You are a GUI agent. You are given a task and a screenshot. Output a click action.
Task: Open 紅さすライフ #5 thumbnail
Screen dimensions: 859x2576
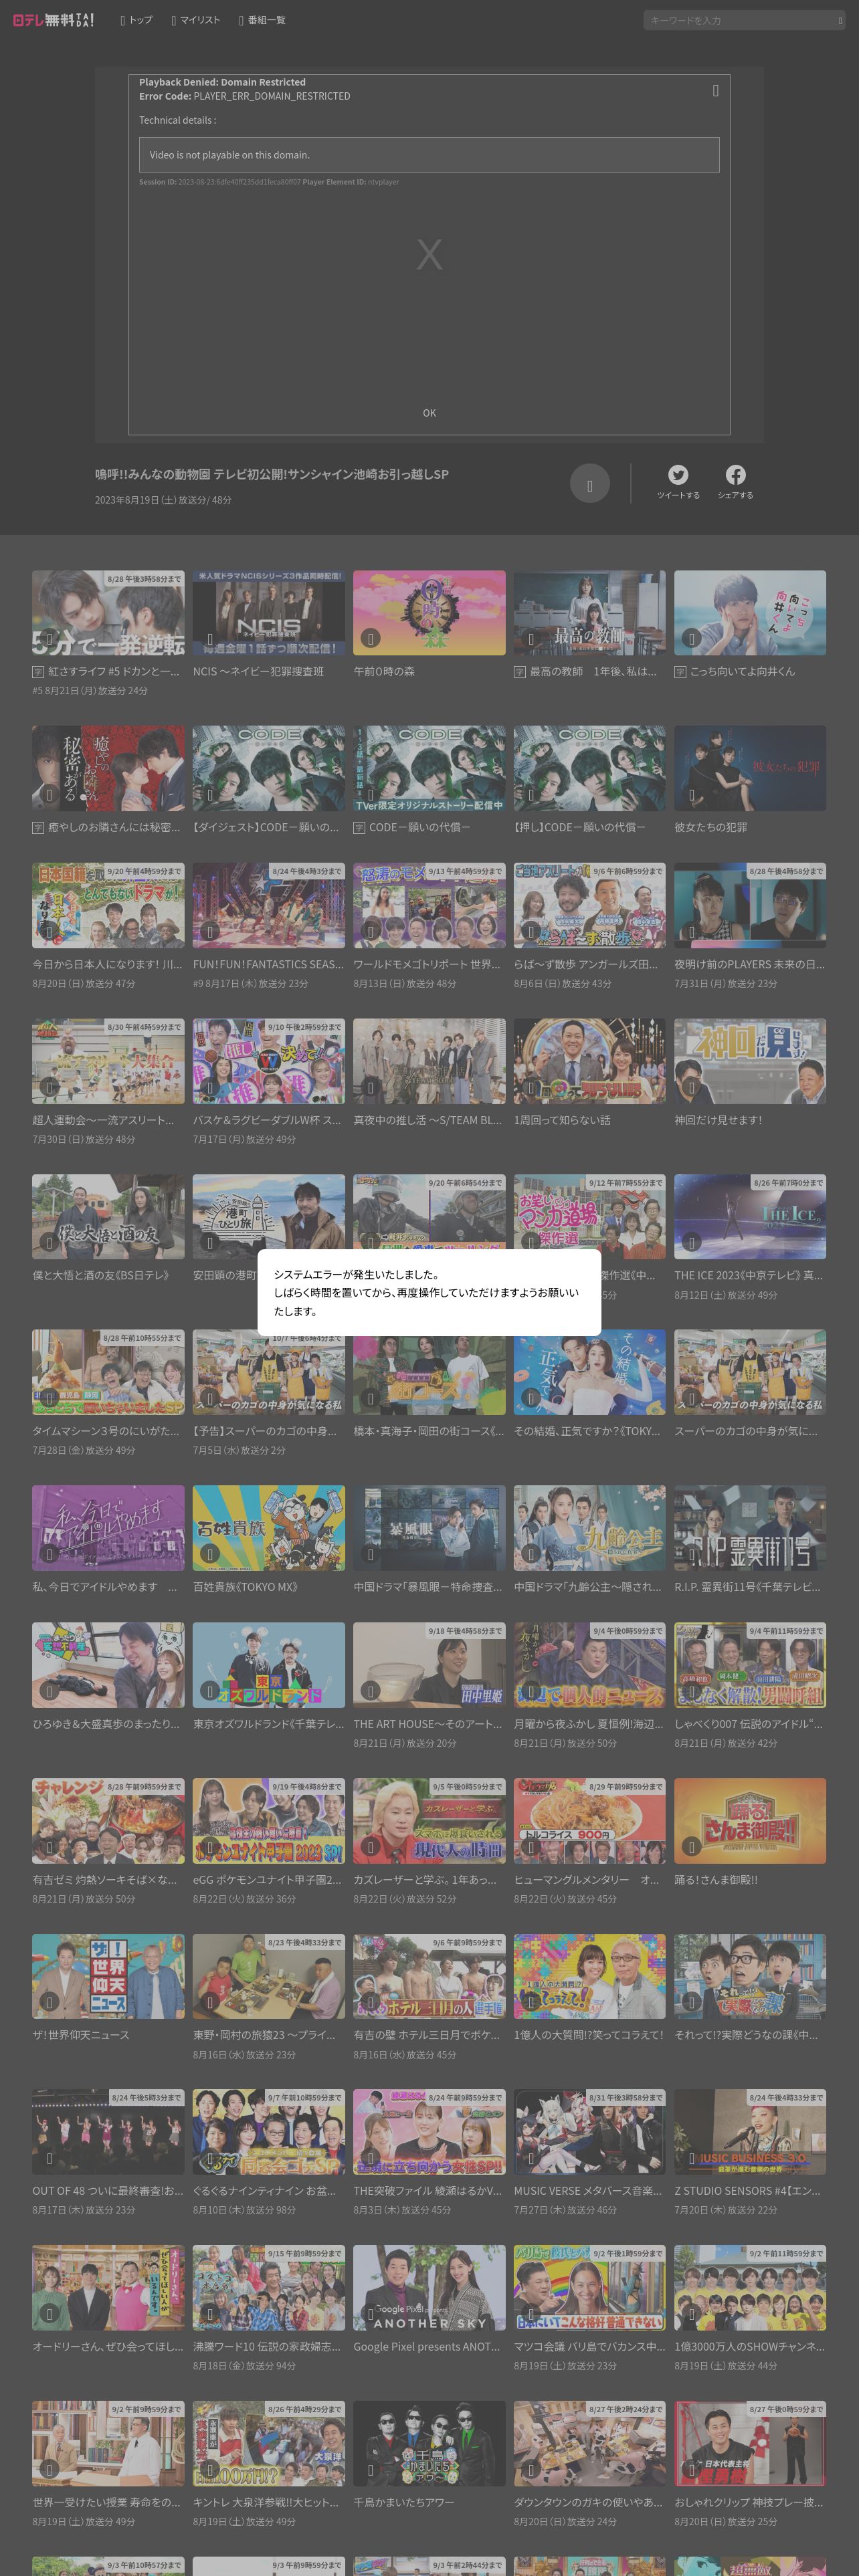click(x=108, y=613)
